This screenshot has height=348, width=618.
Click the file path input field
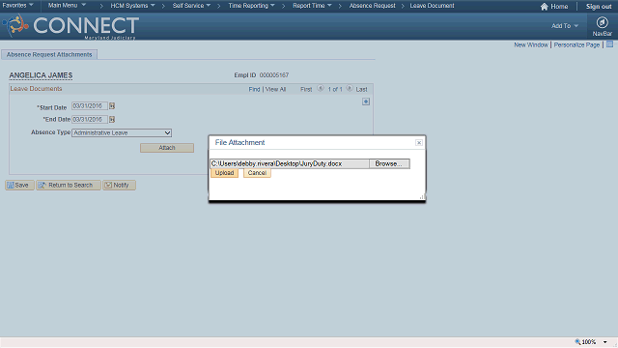click(x=290, y=163)
